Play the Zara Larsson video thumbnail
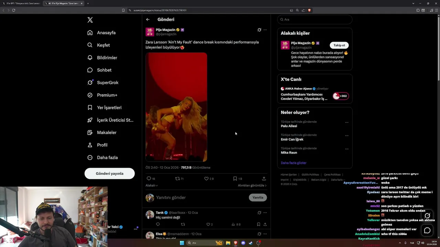Viewport: 440px width, 247px height. pos(176,107)
